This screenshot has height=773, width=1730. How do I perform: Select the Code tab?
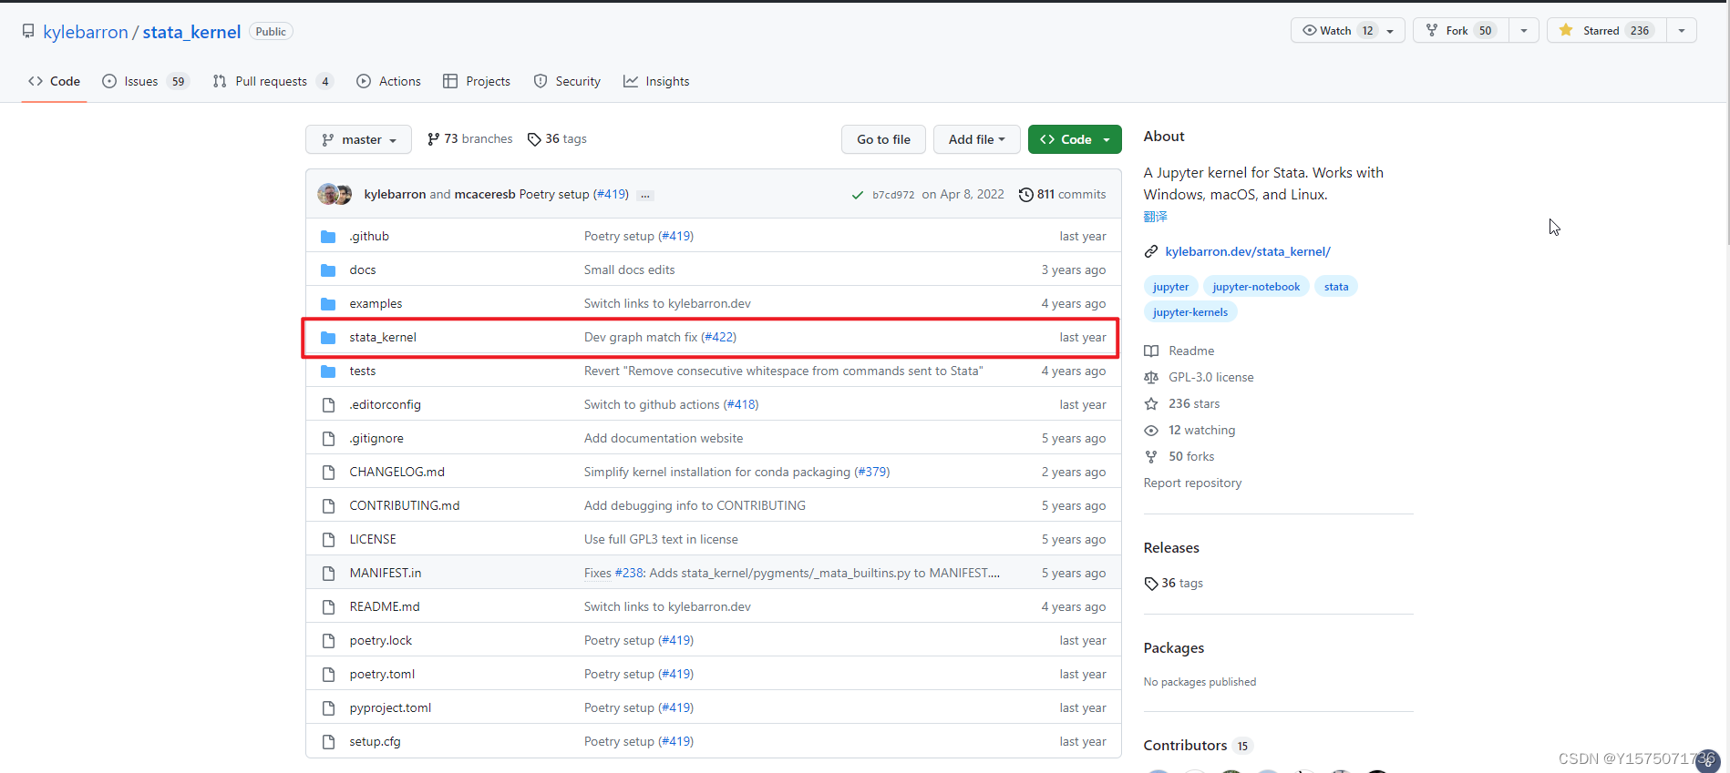click(54, 82)
